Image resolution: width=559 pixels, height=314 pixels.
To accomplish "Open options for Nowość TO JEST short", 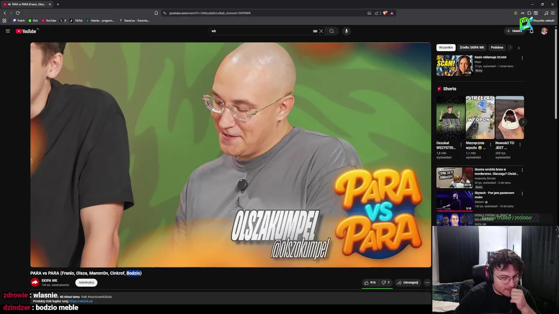I will (x=520, y=144).
